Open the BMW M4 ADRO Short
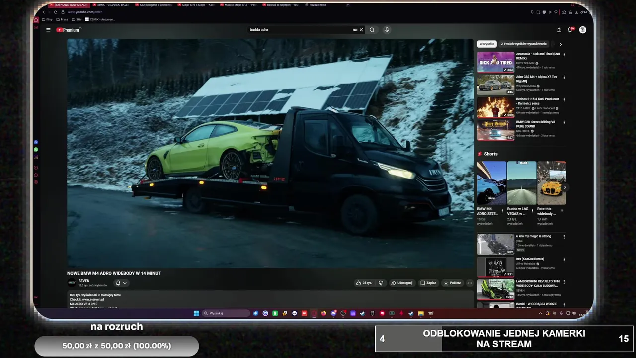636x358 pixels. pyautogui.click(x=492, y=183)
